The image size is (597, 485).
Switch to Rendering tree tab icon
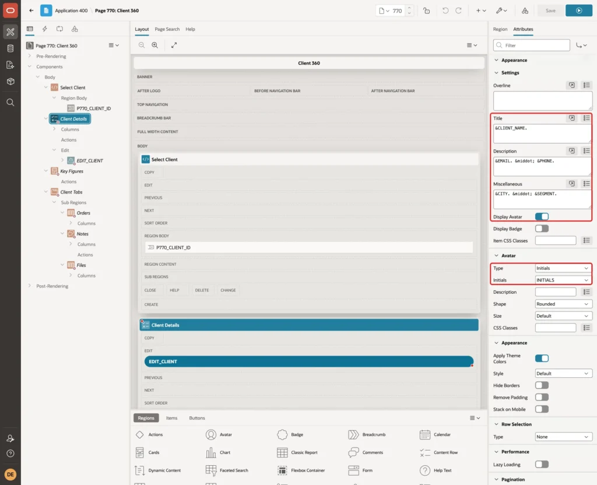[30, 29]
